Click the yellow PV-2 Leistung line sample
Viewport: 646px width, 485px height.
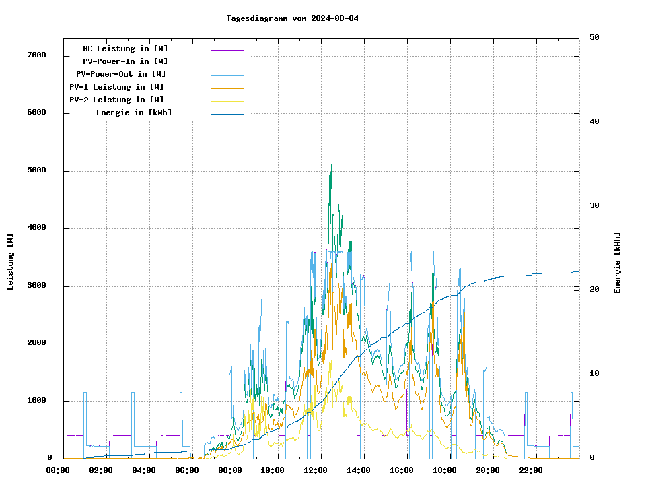227,101
